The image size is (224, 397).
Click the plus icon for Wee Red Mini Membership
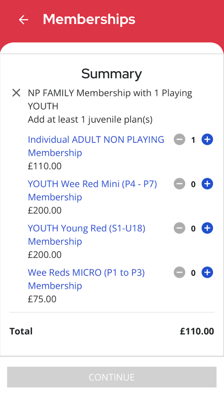207,184
